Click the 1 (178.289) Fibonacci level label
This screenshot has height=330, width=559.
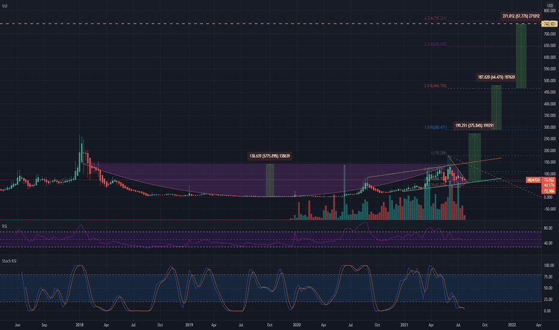click(438, 153)
